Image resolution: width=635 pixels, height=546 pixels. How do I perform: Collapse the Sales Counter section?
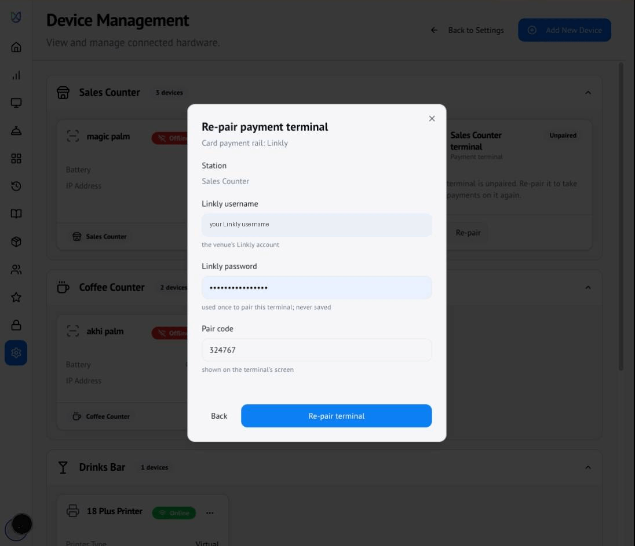[588, 93]
